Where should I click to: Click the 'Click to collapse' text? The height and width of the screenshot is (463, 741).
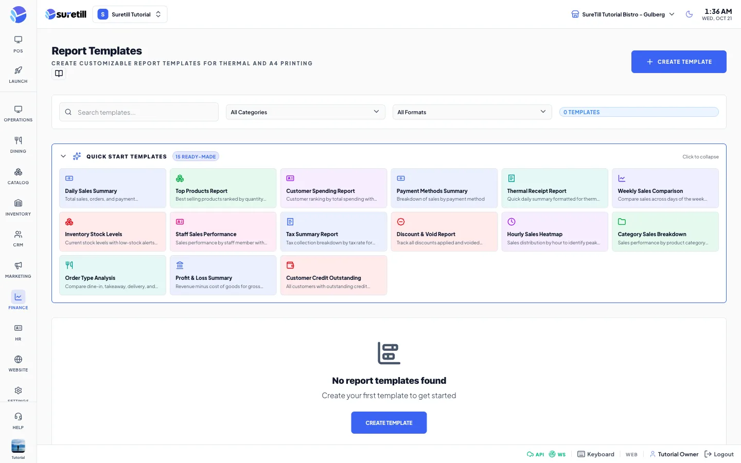[700, 157]
